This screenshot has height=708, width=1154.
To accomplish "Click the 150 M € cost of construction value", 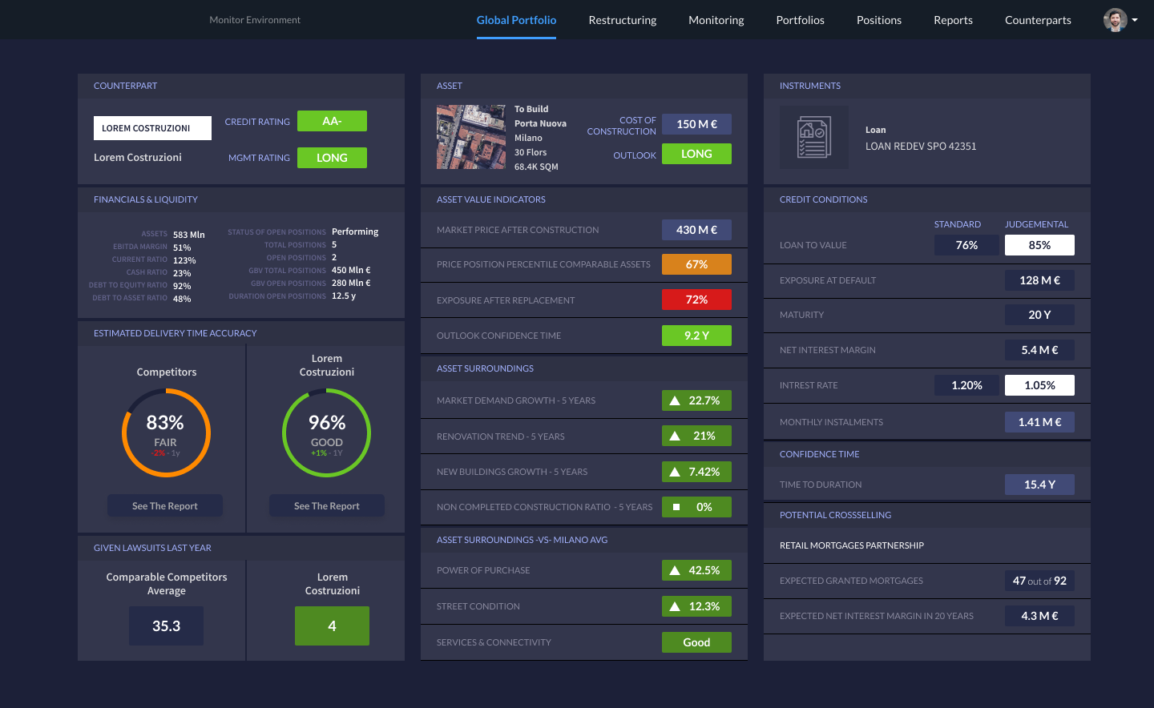I will pos(696,124).
